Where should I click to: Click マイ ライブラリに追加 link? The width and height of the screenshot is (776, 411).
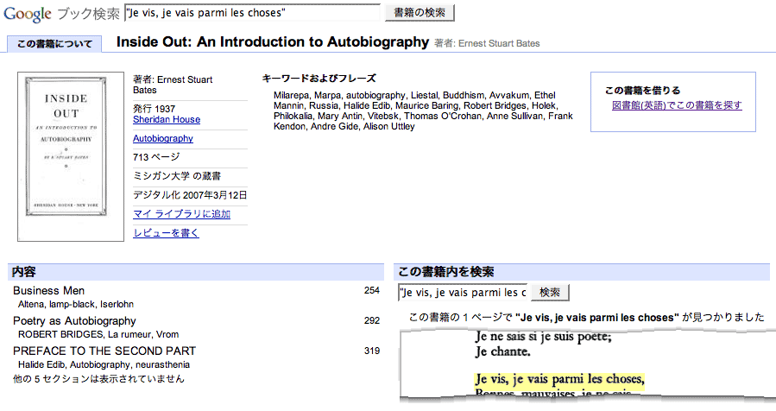click(181, 214)
